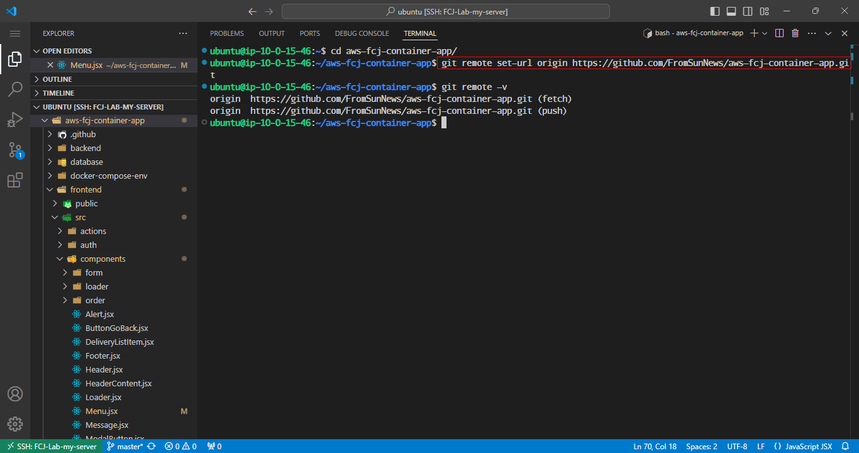
Task: Kill the terminal with trash icon
Action: (795, 33)
